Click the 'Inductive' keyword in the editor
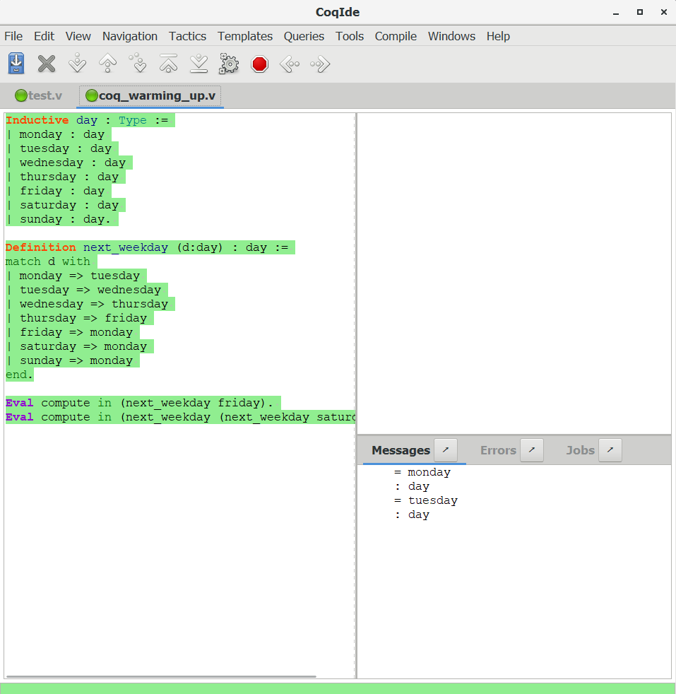Viewport: 676px width, 694px height. coord(37,120)
